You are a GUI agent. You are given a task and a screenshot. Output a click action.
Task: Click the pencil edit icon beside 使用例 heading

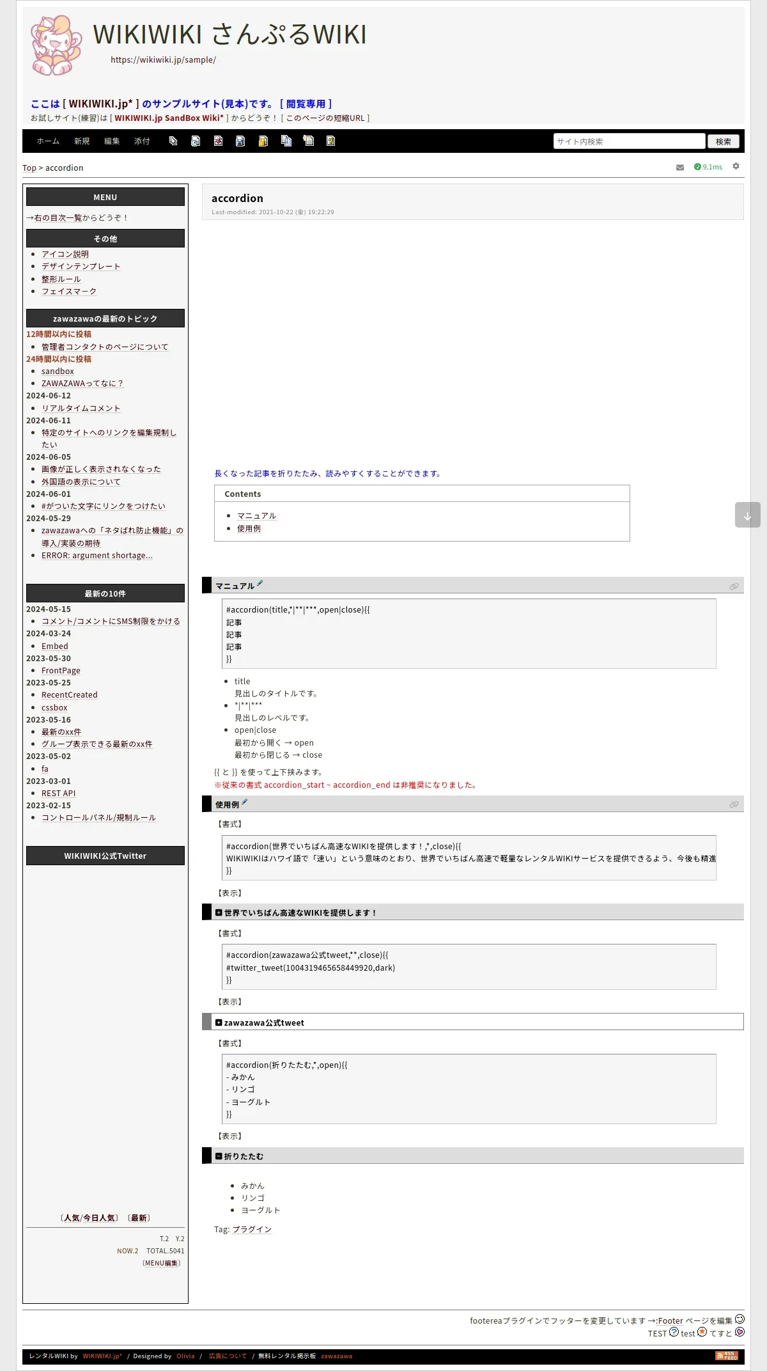click(244, 802)
